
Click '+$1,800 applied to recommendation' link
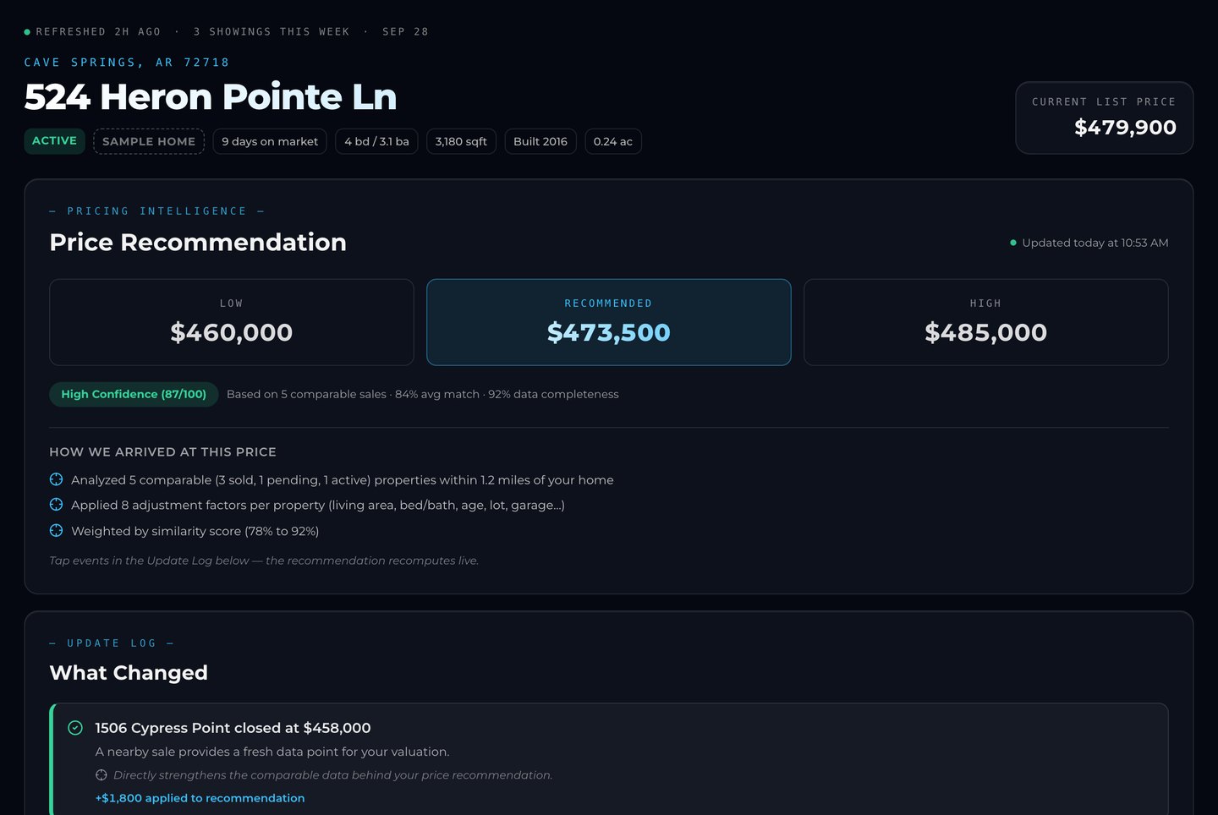200,798
